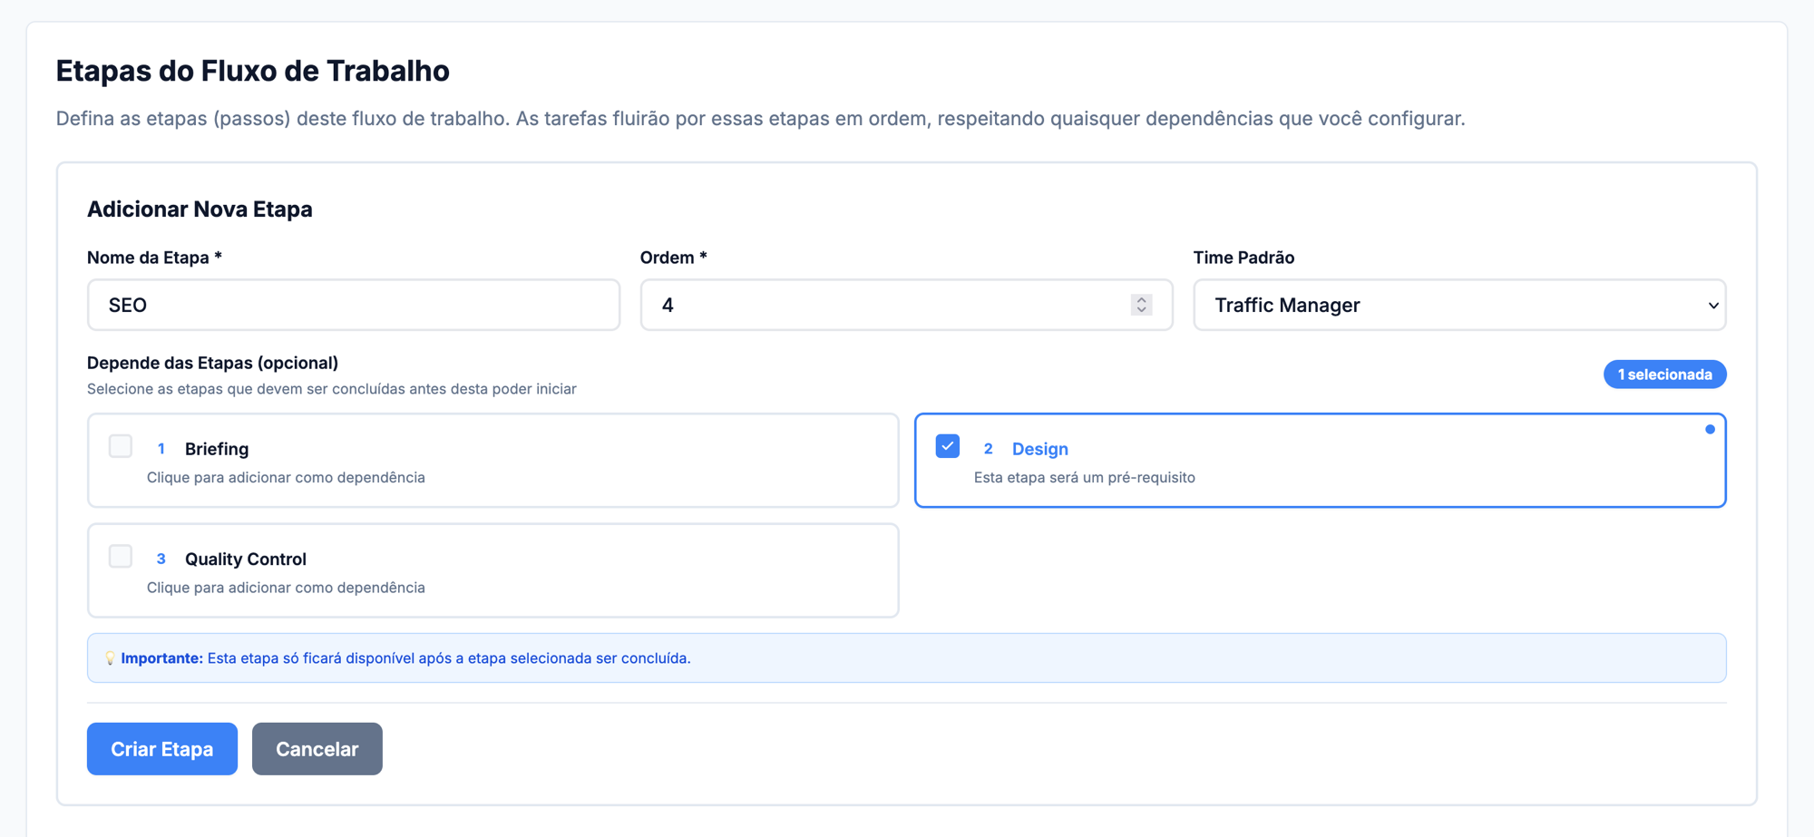Click the '1 selecionada' badge
This screenshot has height=837, width=1814.
pos(1664,375)
